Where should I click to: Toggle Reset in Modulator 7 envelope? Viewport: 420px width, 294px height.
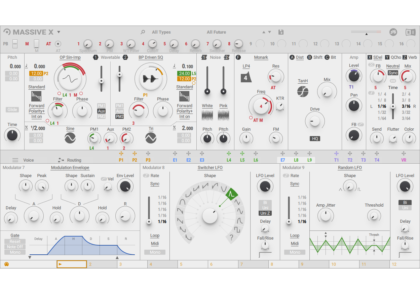pos(15,241)
